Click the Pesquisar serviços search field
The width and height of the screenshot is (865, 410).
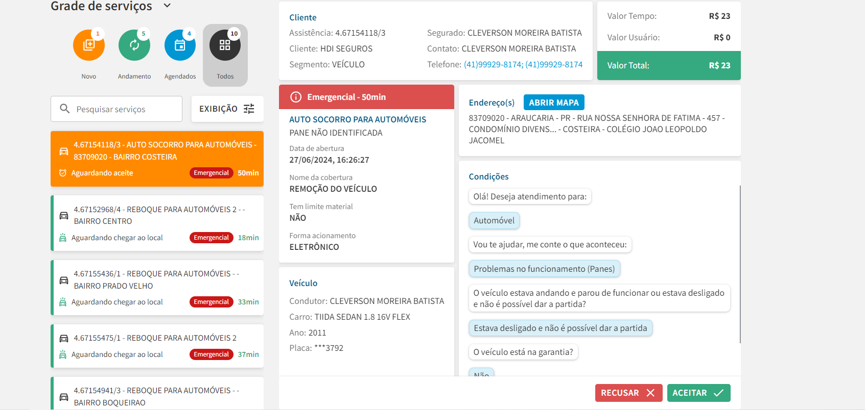[116, 109]
